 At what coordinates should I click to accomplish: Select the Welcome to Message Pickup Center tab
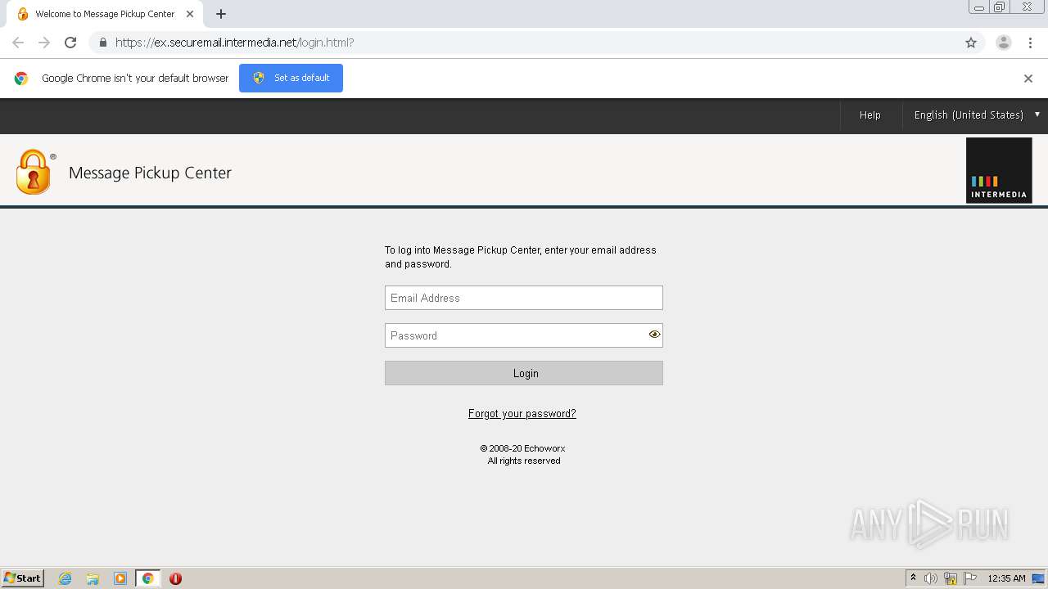105,14
